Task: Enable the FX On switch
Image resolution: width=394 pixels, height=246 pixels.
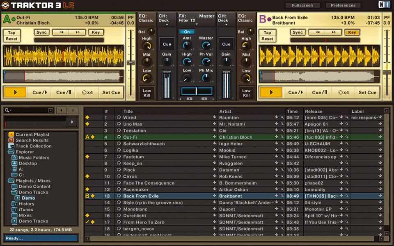Action: [187, 31]
